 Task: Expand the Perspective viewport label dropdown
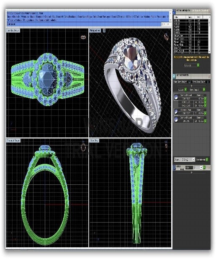tap(104, 31)
